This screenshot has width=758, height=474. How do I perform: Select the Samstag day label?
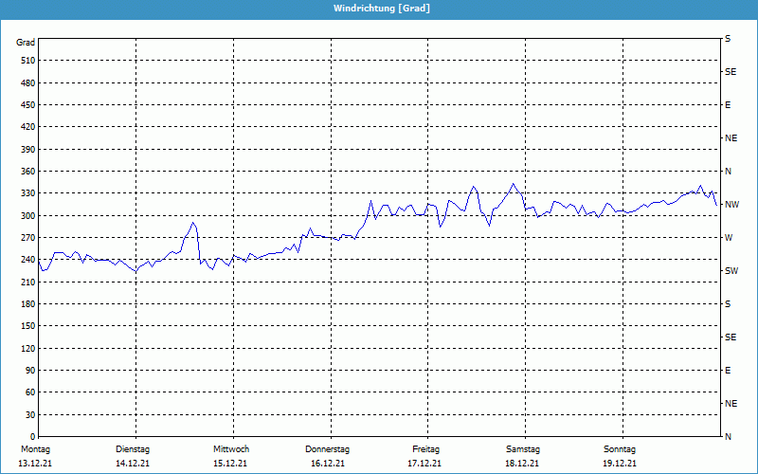523,448
